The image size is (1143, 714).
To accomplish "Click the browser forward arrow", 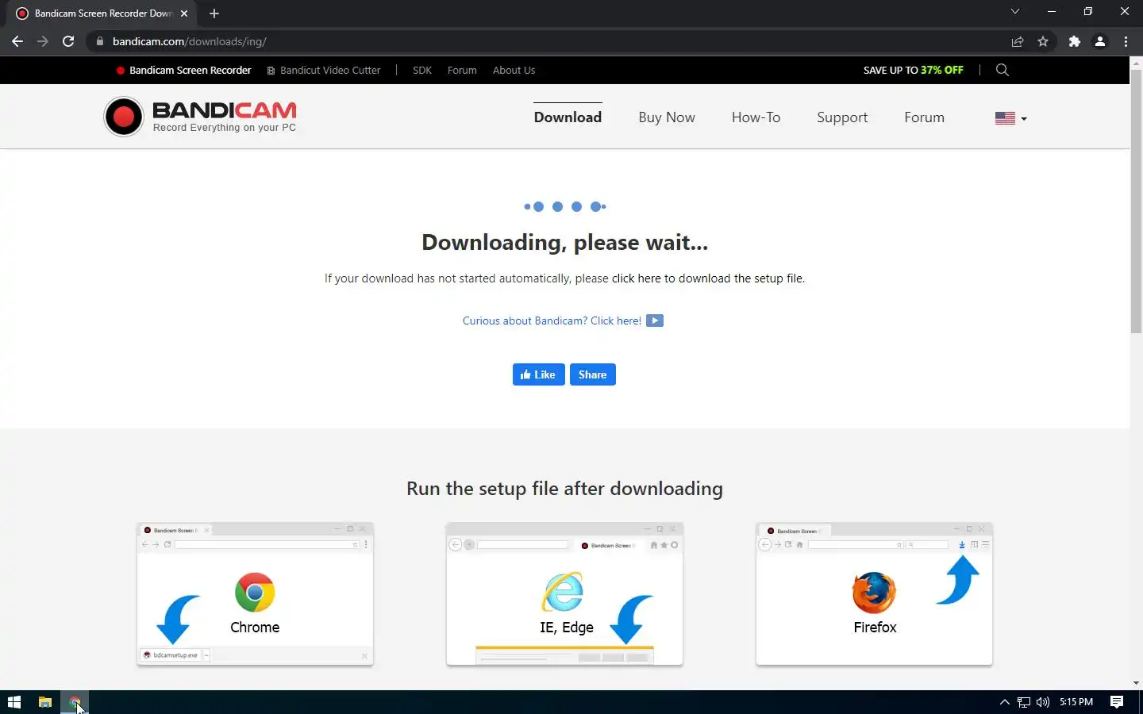I will coord(43,41).
